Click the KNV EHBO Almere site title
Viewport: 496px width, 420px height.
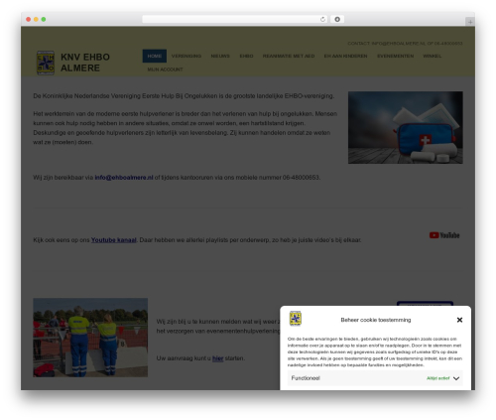tap(85, 63)
